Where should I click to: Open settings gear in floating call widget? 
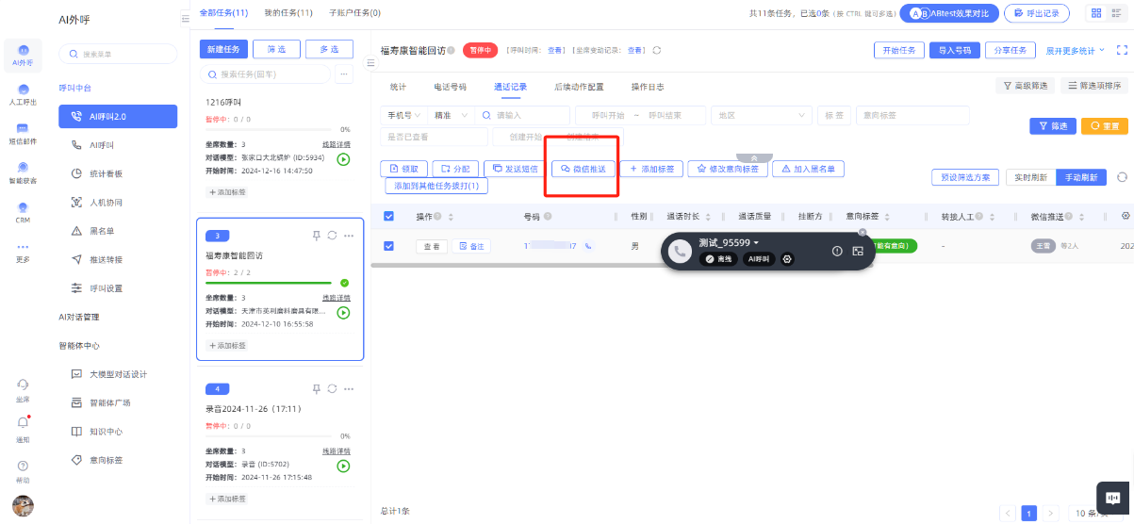point(787,258)
